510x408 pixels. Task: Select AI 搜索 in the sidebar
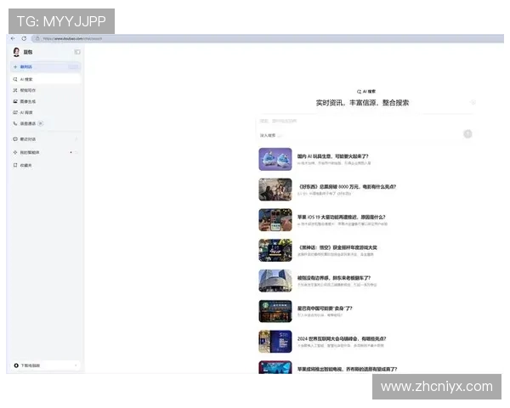click(x=46, y=79)
